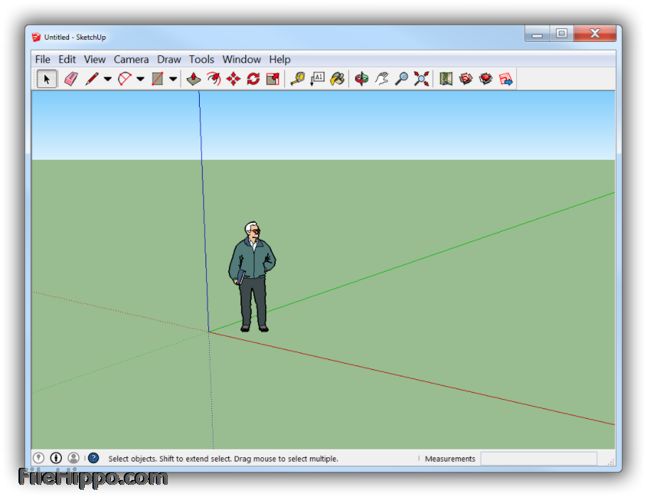Choose the Rotate tool
647x497 pixels.
pyautogui.click(x=253, y=79)
